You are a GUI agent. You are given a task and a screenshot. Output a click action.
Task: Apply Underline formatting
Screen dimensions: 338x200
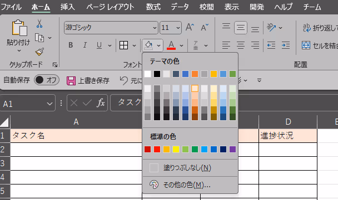tap(99, 45)
